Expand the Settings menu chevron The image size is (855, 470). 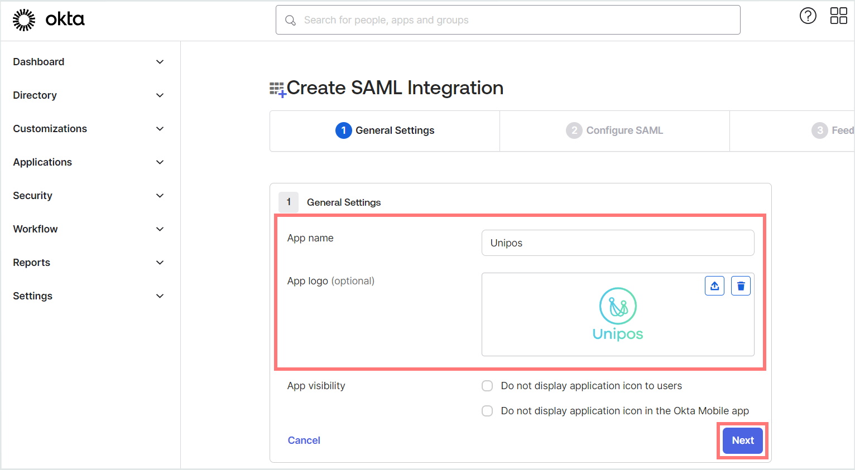pos(160,296)
